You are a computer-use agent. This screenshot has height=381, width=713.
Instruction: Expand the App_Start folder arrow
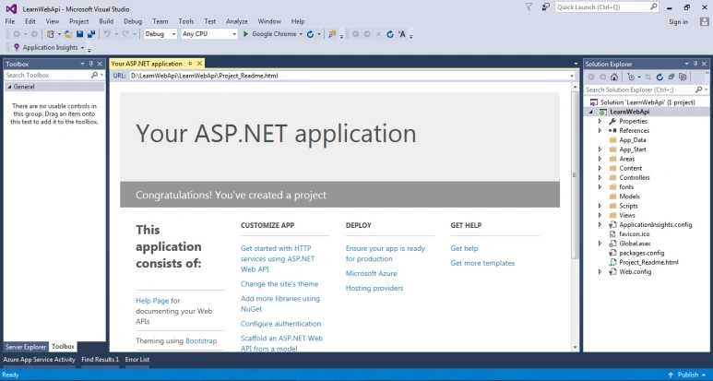click(x=600, y=149)
